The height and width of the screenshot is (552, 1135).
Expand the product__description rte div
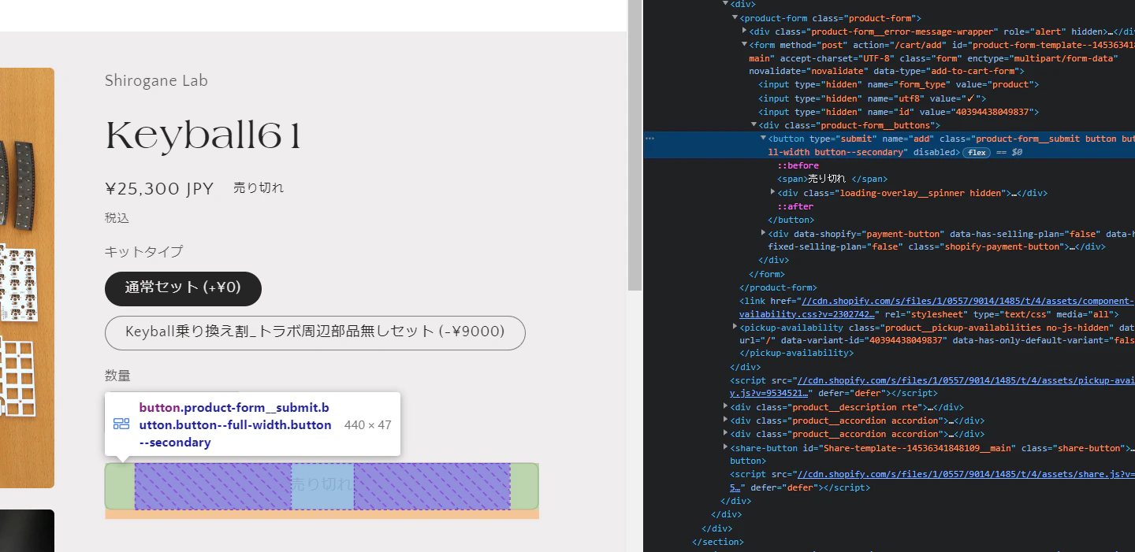[725, 407]
